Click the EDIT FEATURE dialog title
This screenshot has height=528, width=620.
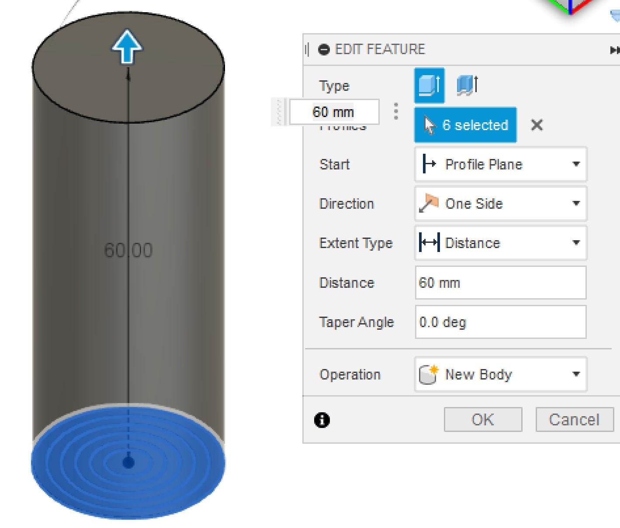pos(380,49)
